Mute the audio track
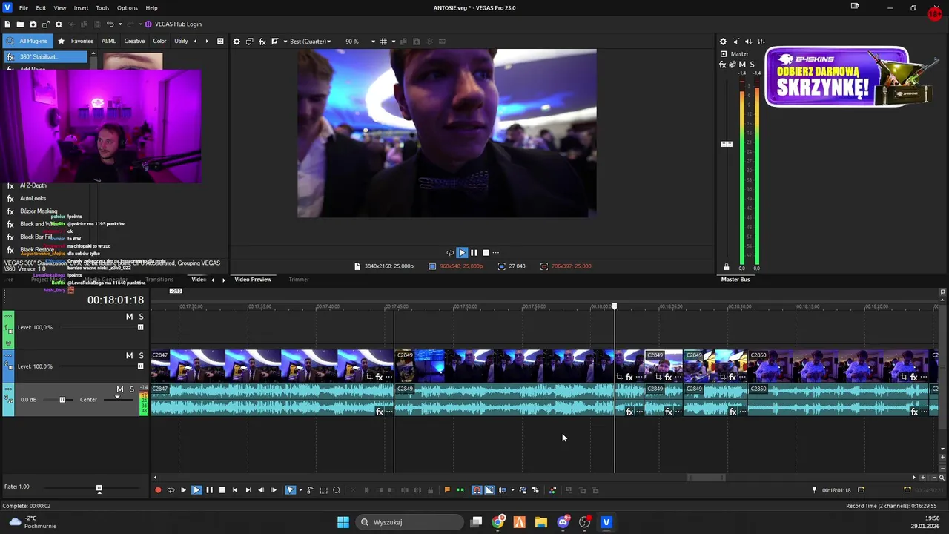Viewport: 949px width, 534px height. click(x=119, y=389)
